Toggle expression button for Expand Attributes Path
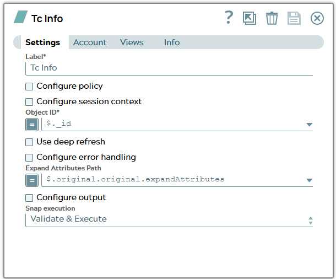The height and width of the screenshot is (279, 336). pyautogui.click(x=32, y=180)
